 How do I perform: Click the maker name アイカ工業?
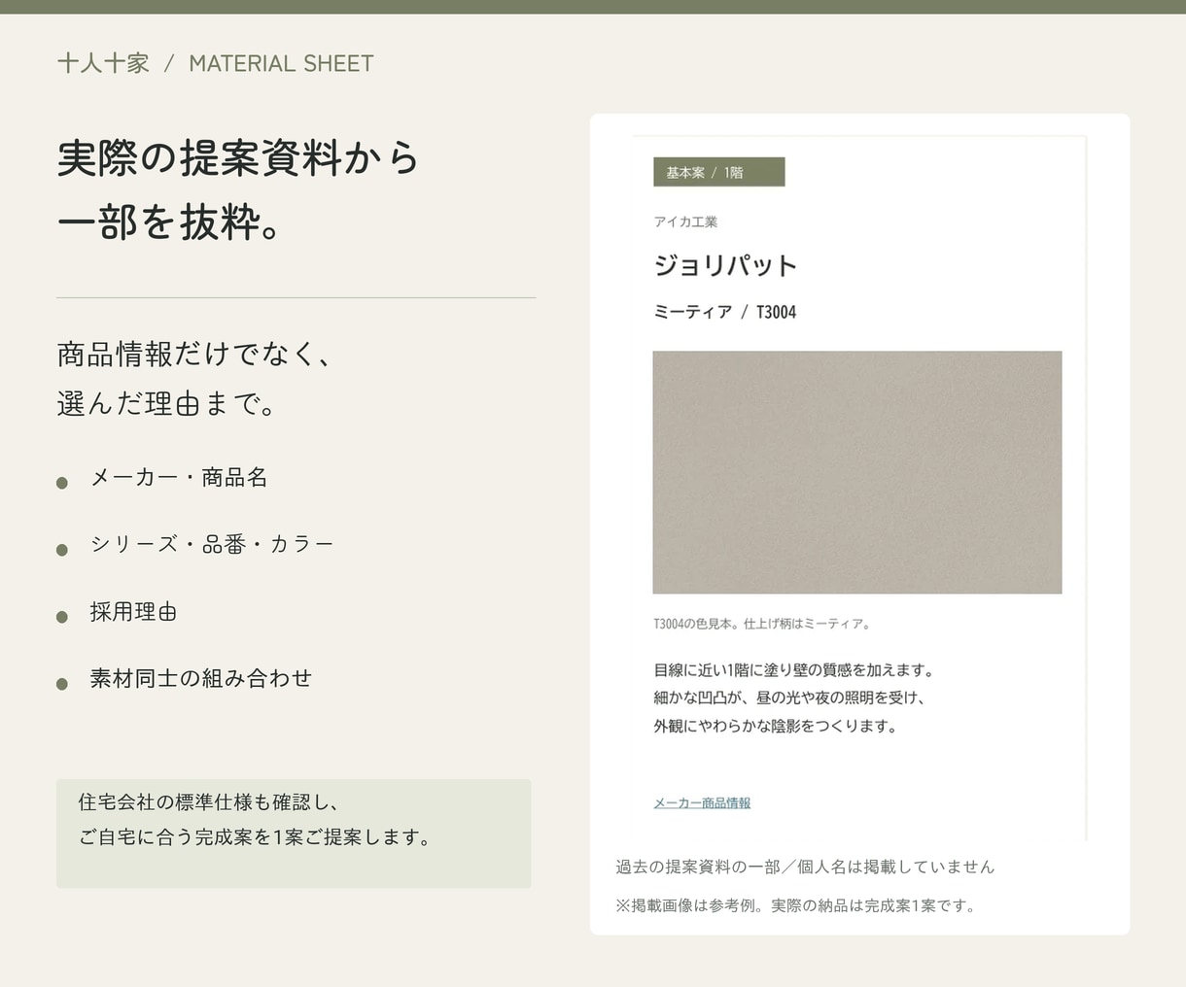[x=685, y=221]
